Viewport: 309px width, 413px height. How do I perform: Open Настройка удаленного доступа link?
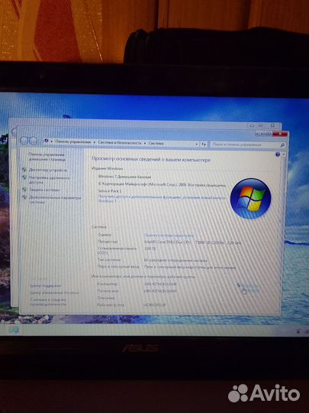(49, 180)
